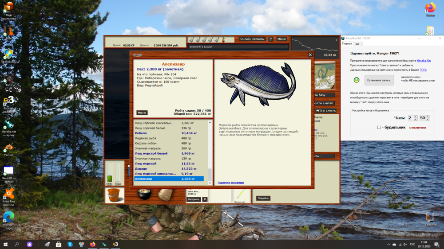Open Microsoft Store from the taskbar

[x=59, y=244]
